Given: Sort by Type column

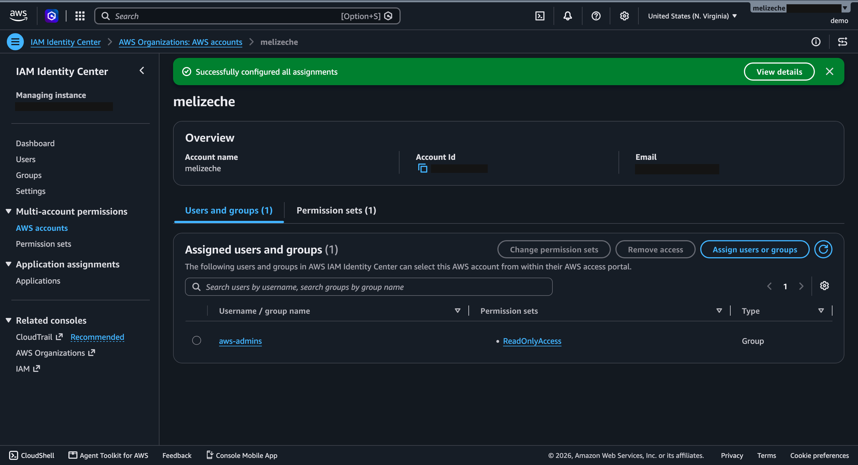Looking at the screenshot, I should (x=821, y=311).
